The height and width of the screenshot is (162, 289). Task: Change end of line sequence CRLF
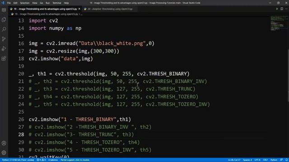coord(265,160)
